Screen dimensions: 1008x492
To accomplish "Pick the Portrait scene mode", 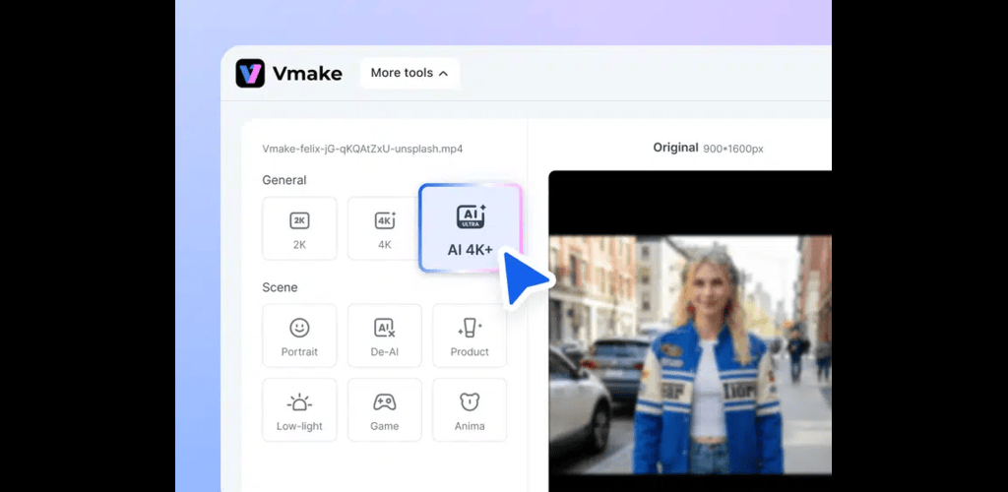I will [299, 336].
